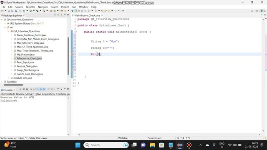Image resolution: width=267 pixels, height=150 pixels.
Task: Open File Explorer from the taskbar
Action: pos(152,145)
